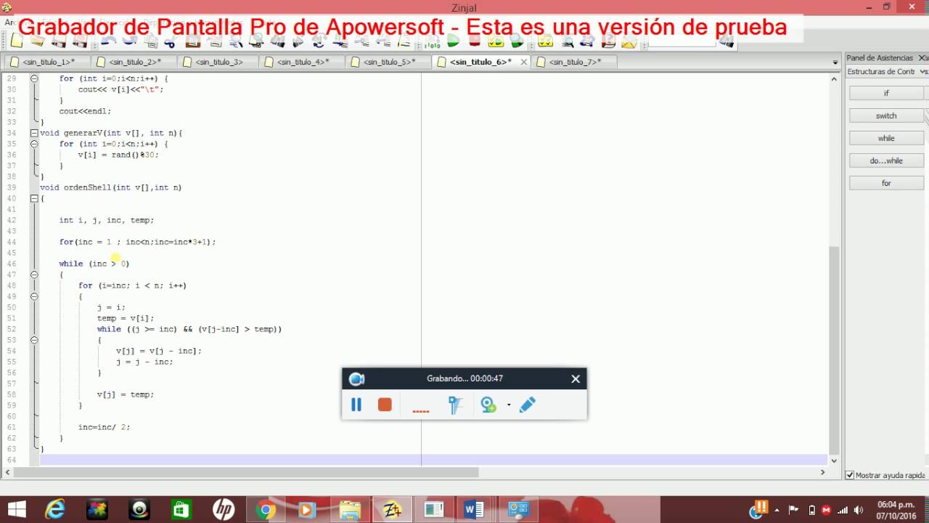
Task: Click the camera logo on the recorder bar
Action: 356,378
